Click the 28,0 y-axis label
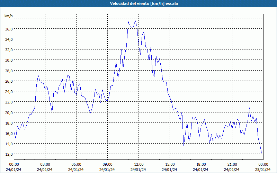277x173 pixels. 9,71
